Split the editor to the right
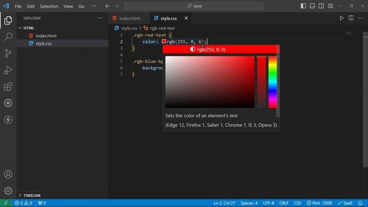This screenshot has height=207, width=368. (351, 18)
